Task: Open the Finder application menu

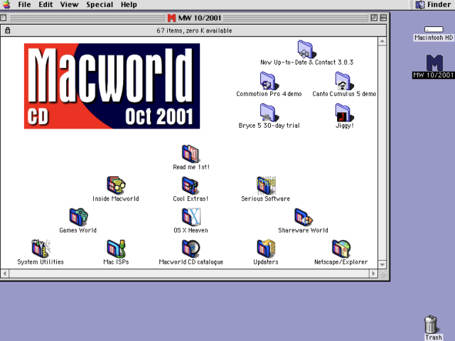Action: [x=433, y=5]
